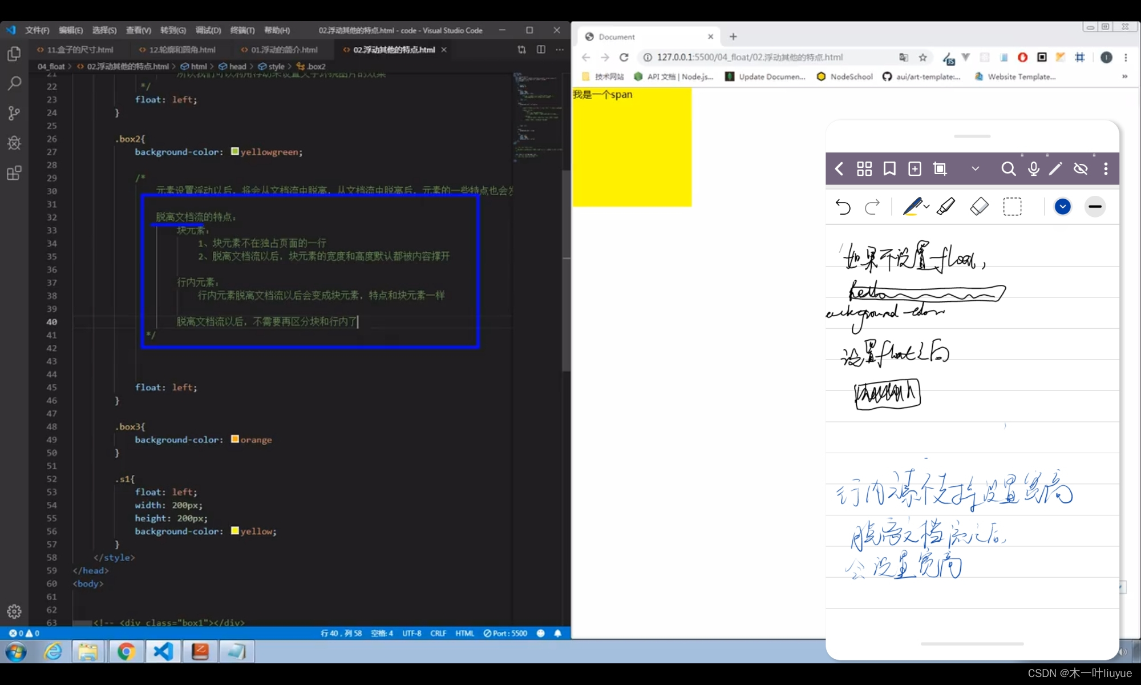The width and height of the screenshot is (1141, 685).
Task: Open the three-dot menu in notes app
Action: coord(1106,168)
